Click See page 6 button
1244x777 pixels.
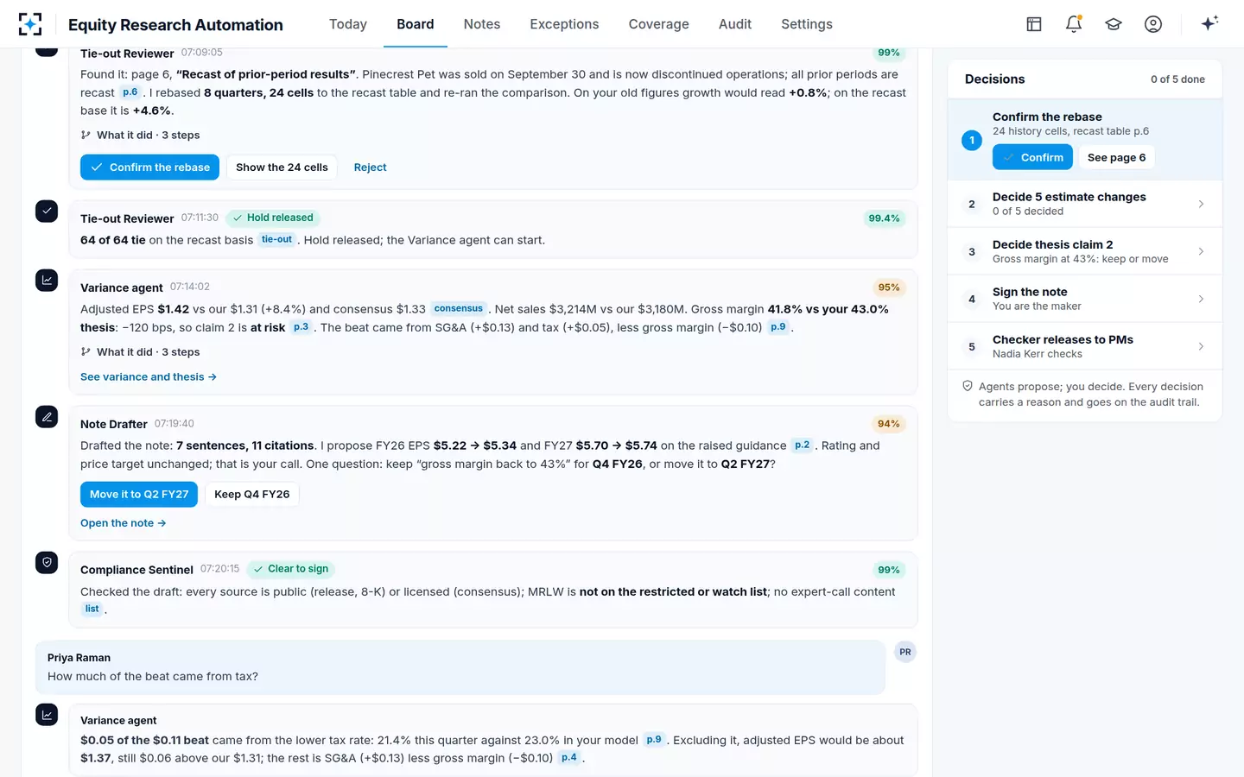(1117, 157)
